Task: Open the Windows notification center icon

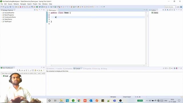Action: point(179,100)
